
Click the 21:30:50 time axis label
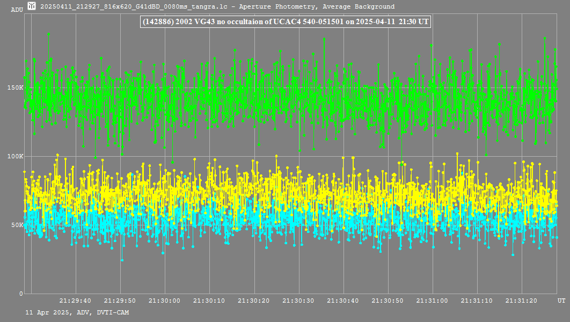[x=388, y=301]
